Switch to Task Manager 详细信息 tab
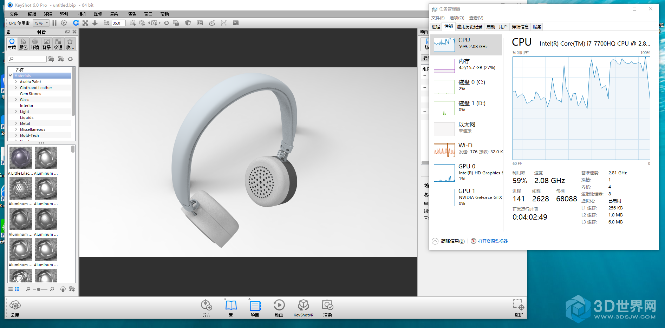This screenshot has width=665, height=328. (520, 27)
